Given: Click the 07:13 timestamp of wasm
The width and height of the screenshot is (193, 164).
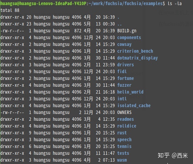Looking at the screenshot, I should coord(109,160).
